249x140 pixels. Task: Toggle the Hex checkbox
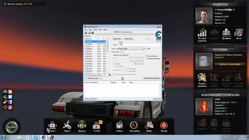[x=117, y=45]
